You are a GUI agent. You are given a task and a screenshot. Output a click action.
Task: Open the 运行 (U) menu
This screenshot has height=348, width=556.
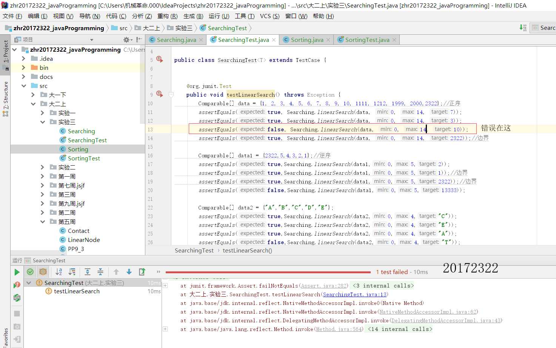(219, 16)
